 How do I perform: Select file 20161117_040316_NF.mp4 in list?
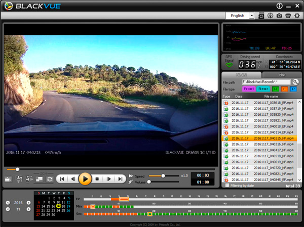pyautogui.click(x=259, y=145)
